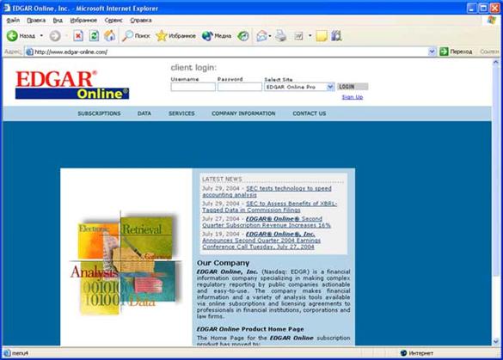The height and width of the screenshot is (360, 503).
Task: Click the scrollbar down arrow
Action: click(x=495, y=342)
